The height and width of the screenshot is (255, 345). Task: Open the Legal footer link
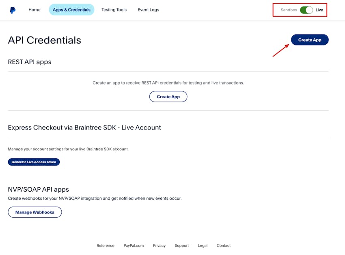203,246
